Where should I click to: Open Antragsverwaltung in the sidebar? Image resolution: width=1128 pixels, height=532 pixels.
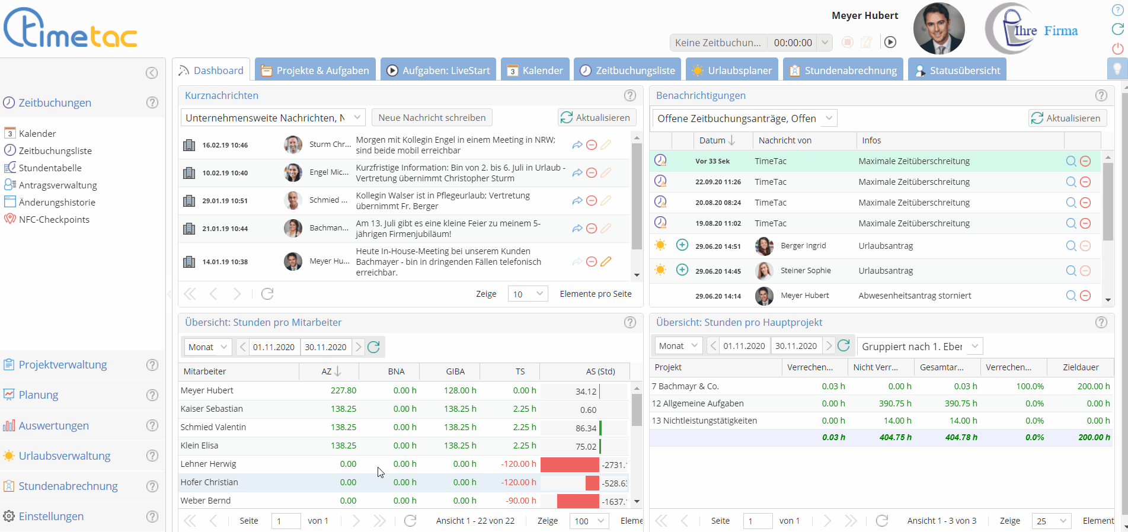click(57, 185)
